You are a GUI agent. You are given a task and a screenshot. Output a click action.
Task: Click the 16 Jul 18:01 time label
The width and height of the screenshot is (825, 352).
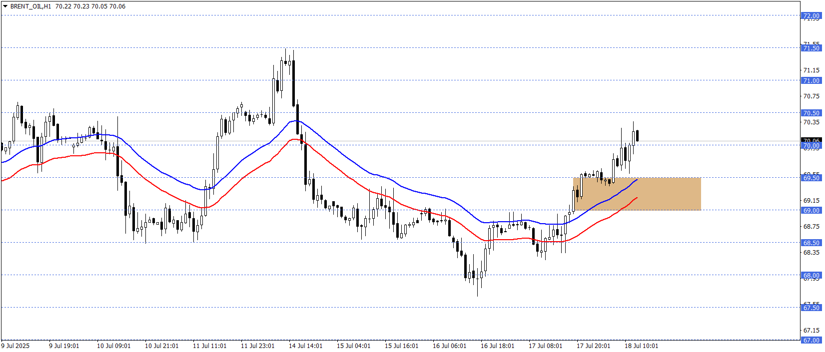498,346
